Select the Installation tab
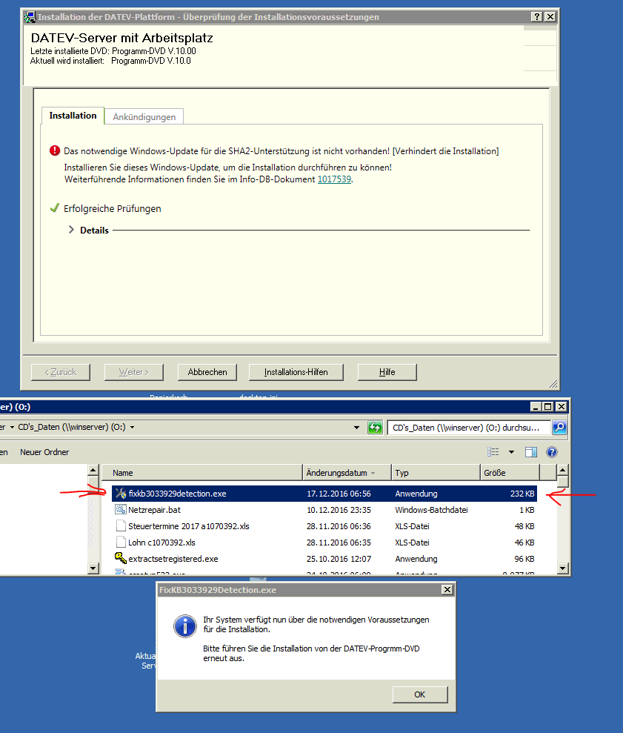 (x=73, y=116)
